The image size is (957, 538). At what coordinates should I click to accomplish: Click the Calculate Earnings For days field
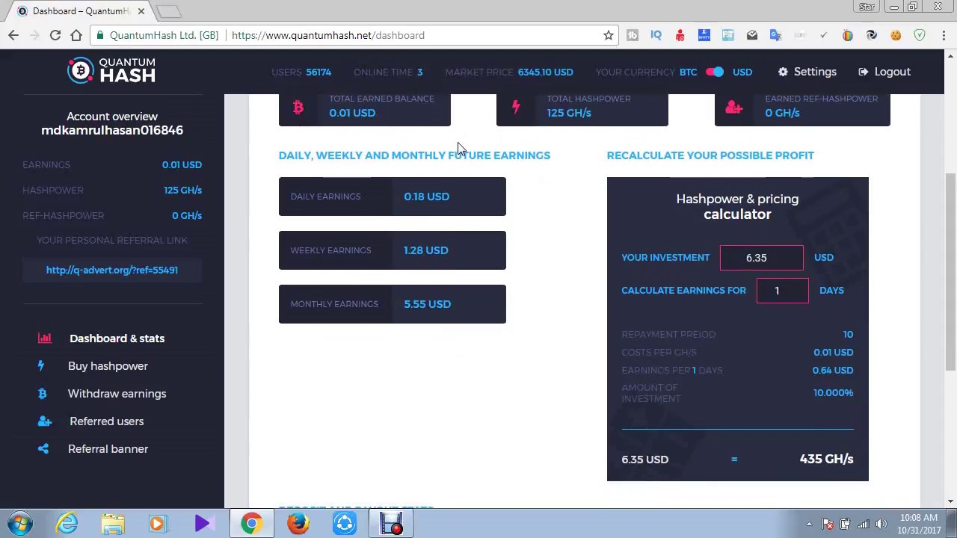pos(782,291)
